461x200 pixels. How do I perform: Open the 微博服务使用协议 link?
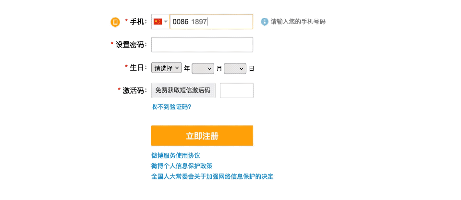point(176,155)
